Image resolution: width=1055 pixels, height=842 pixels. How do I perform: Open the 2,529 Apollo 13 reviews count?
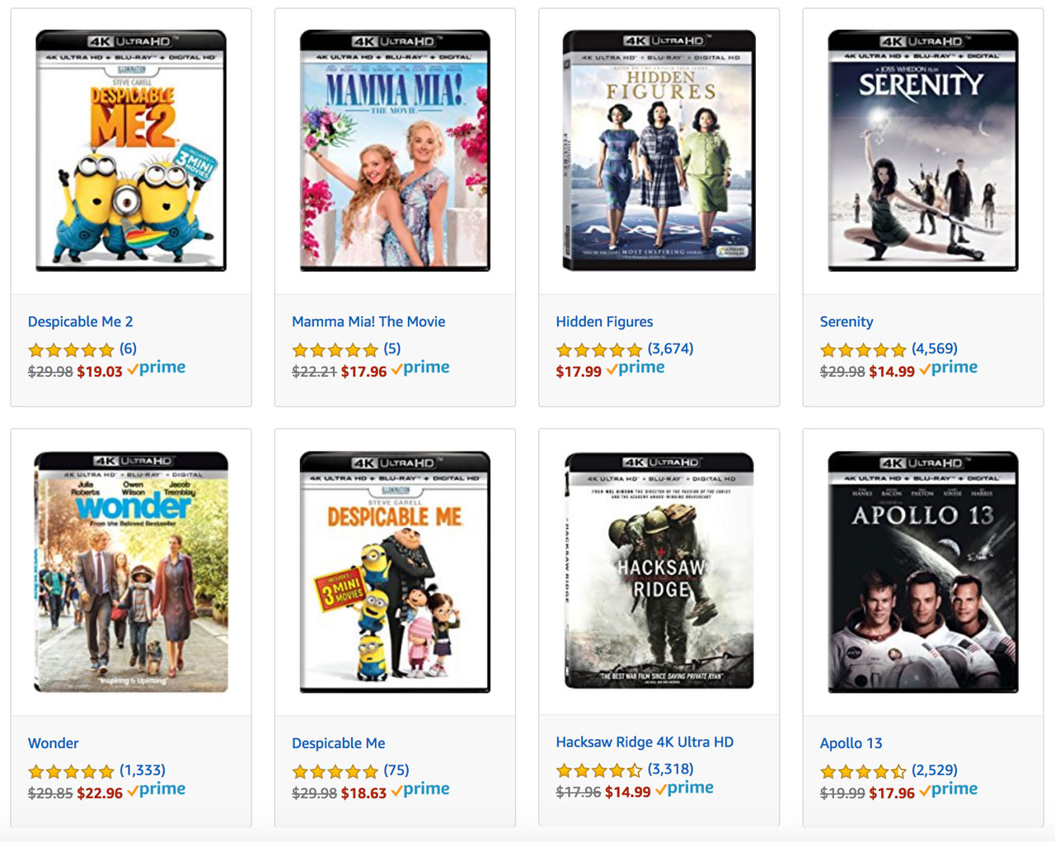tap(935, 770)
